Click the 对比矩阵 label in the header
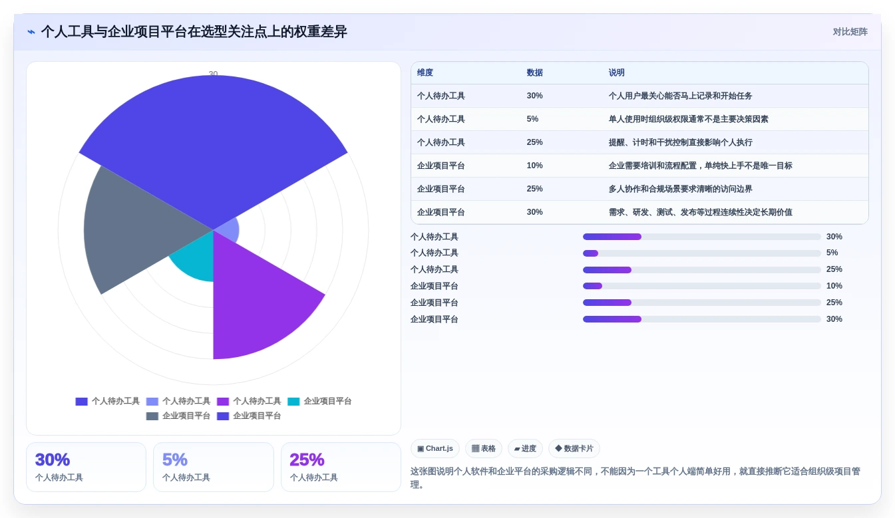 (x=850, y=32)
